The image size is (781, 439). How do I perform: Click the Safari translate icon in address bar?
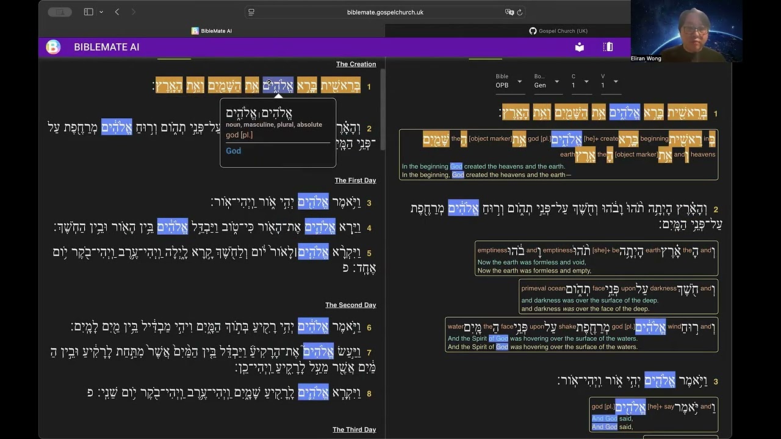click(x=509, y=12)
